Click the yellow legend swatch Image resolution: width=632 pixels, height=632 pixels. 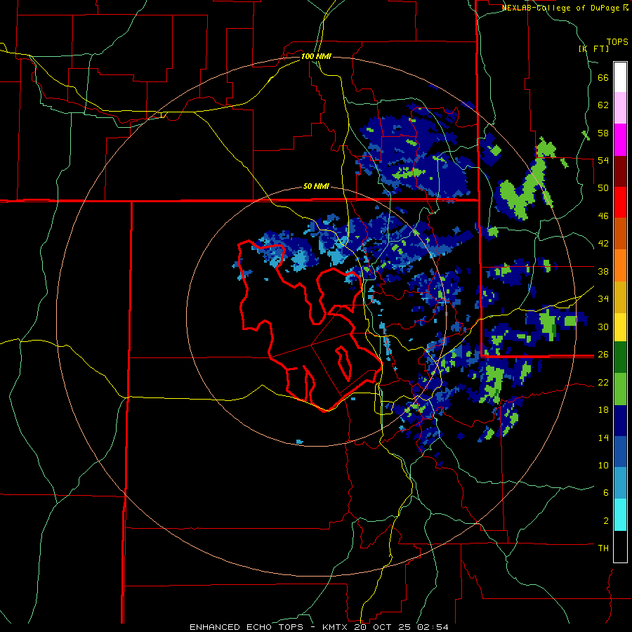tap(620, 327)
